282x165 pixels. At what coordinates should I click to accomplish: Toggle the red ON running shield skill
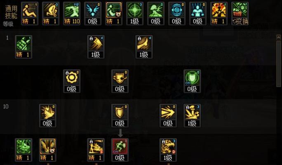point(120,150)
